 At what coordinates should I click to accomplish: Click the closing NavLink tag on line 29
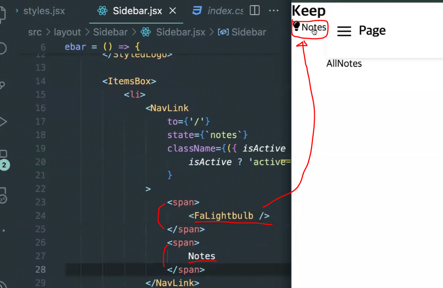pyautogui.click(x=172, y=283)
